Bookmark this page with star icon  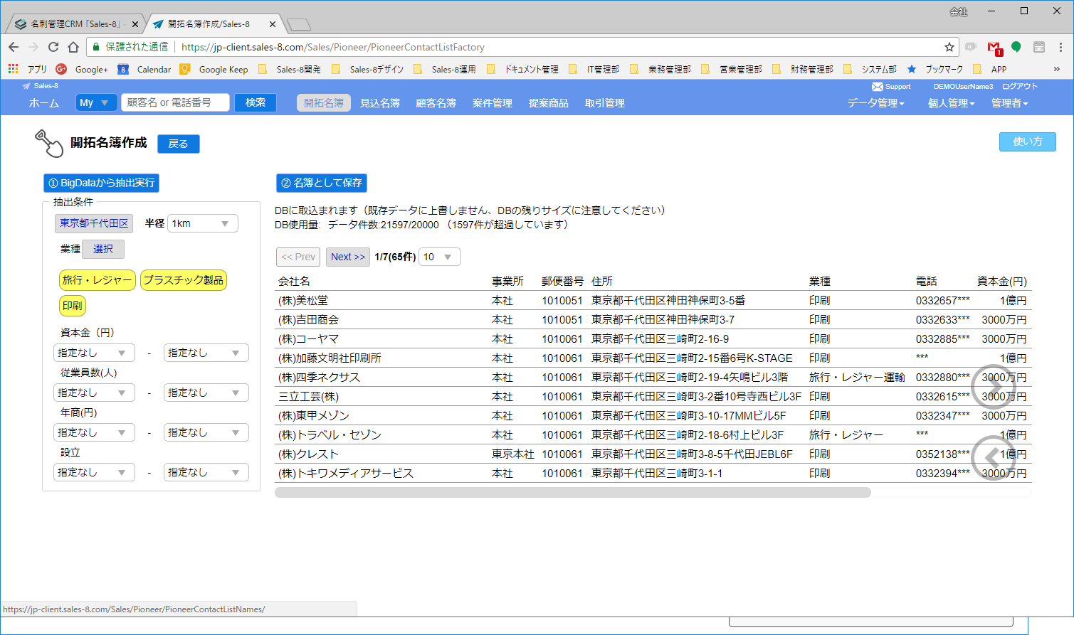(x=949, y=47)
